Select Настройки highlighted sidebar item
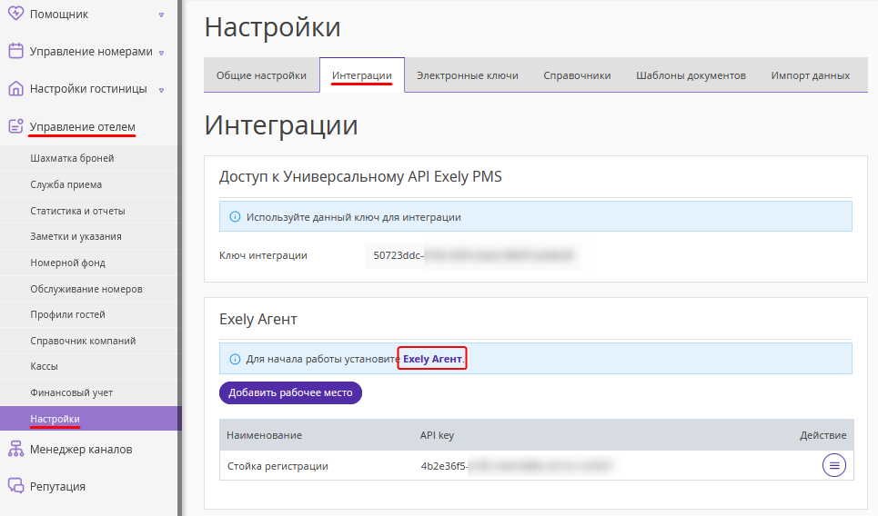878x516 pixels. pyautogui.click(x=89, y=418)
